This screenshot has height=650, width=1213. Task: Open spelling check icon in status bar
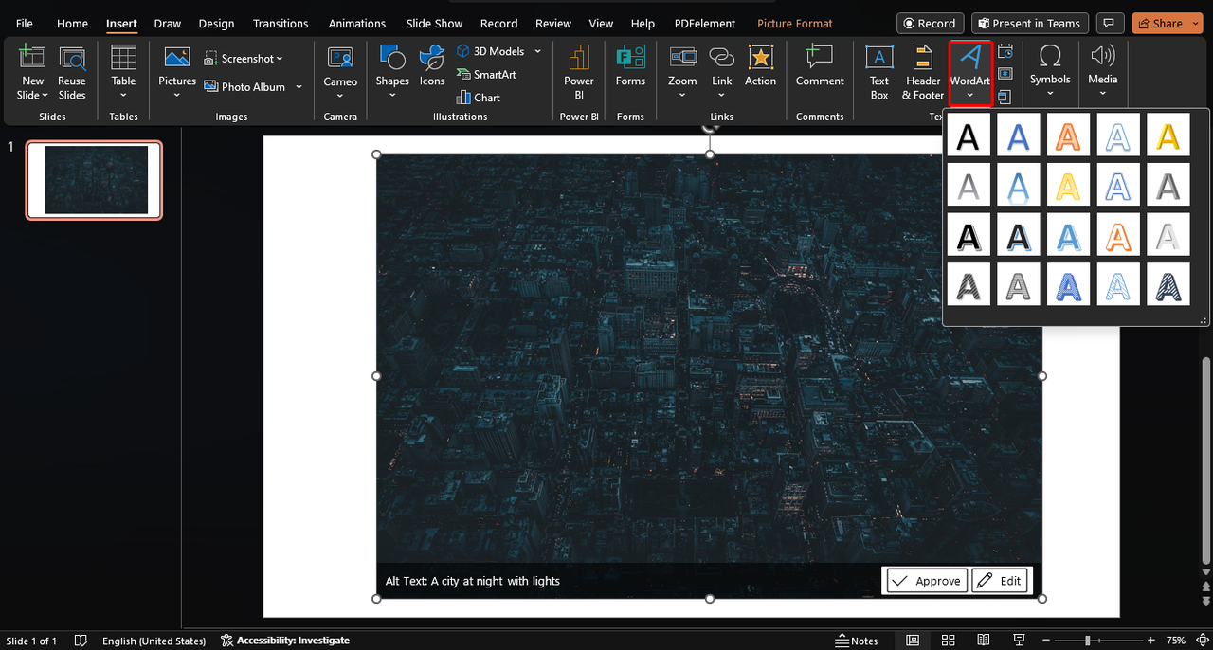(81, 641)
